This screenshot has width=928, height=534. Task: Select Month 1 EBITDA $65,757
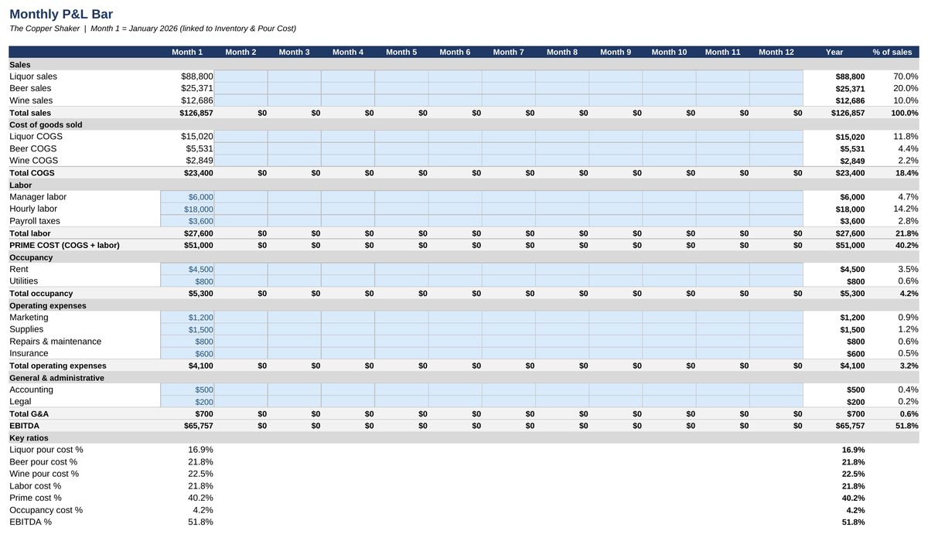[187, 426]
